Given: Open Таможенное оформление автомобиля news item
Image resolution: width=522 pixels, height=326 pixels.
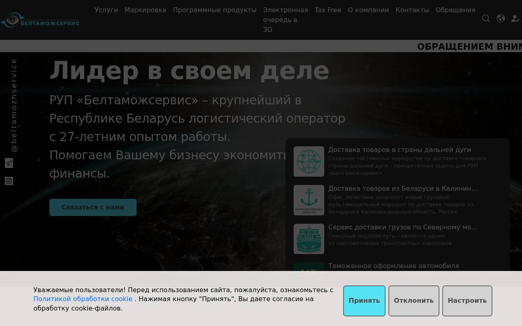Looking at the screenshot, I should coord(394,266).
